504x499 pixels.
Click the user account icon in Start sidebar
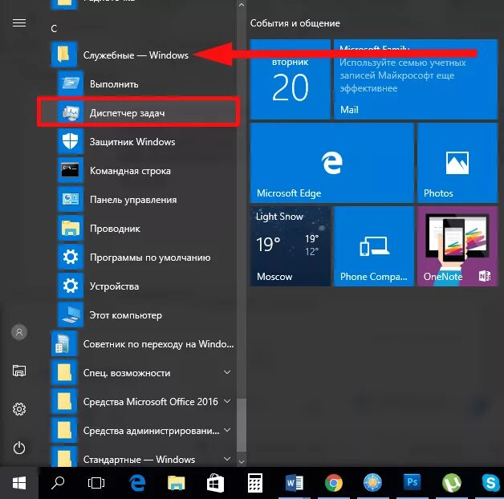(19, 332)
